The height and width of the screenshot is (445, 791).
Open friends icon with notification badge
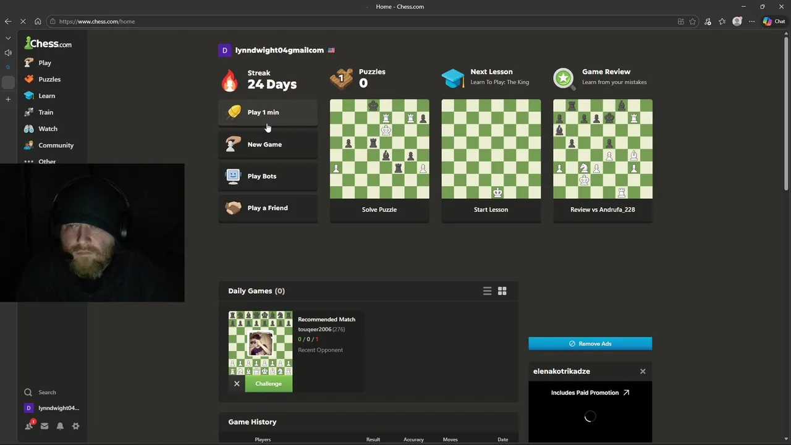click(28, 426)
